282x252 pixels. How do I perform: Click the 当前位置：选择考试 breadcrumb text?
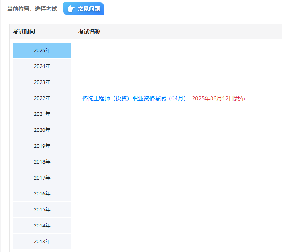click(32, 9)
